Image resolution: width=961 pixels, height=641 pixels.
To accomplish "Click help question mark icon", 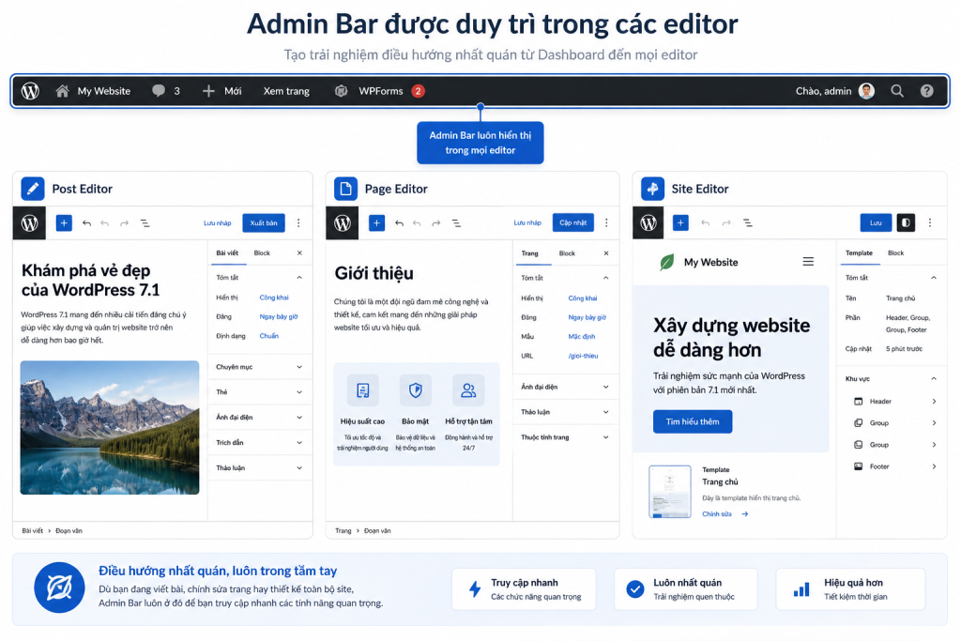I will click(926, 91).
